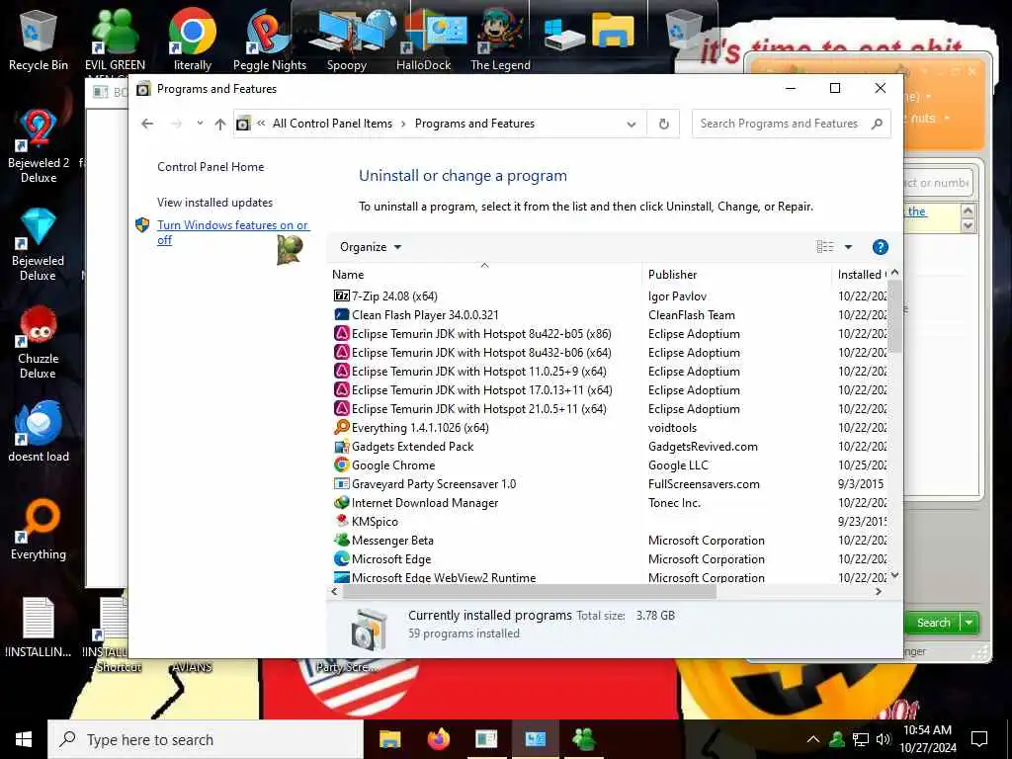The height and width of the screenshot is (759, 1012).
Task: Open the taskbar clock showing 10:54 AM
Action: click(x=928, y=739)
